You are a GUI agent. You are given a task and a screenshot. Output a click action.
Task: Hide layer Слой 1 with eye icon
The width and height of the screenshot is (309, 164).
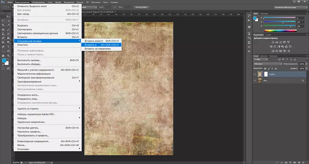(x=255, y=74)
